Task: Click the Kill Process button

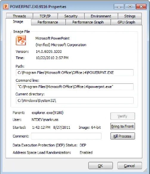Action: coord(123,136)
